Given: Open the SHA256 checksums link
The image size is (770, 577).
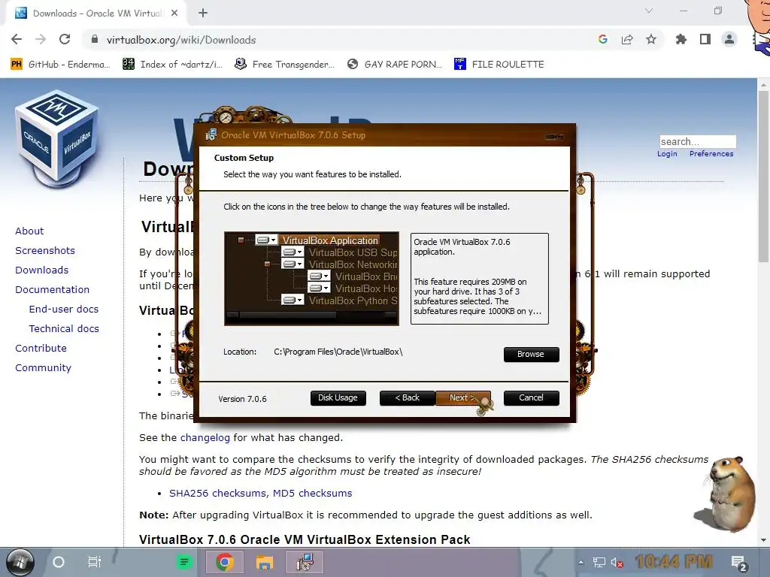Looking at the screenshot, I should 217,493.
